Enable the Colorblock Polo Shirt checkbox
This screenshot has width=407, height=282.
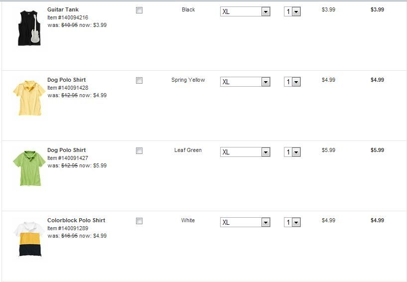pyautogui.click(x=139, y=221)
